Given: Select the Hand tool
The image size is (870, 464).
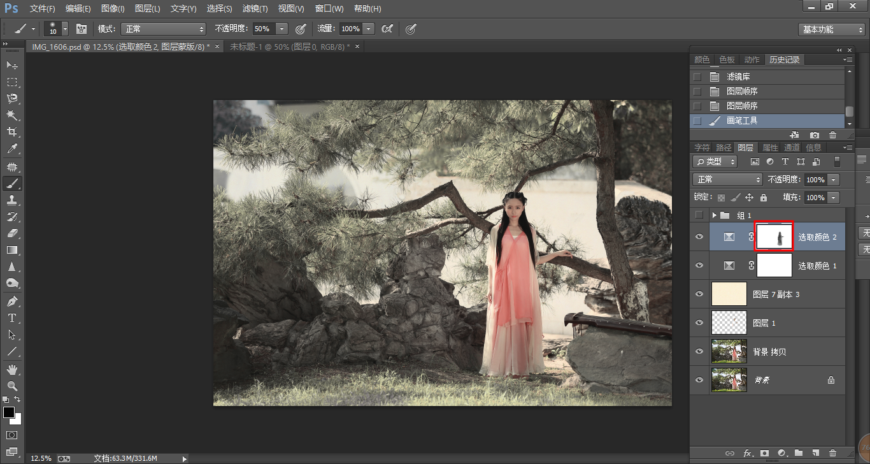Looking at the screenshot, I should click(12, 369).
